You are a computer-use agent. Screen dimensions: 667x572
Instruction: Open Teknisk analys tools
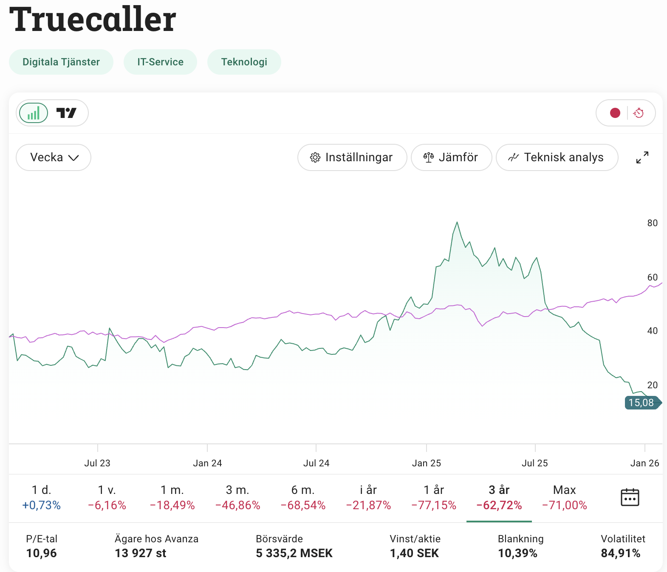point(557,157)
